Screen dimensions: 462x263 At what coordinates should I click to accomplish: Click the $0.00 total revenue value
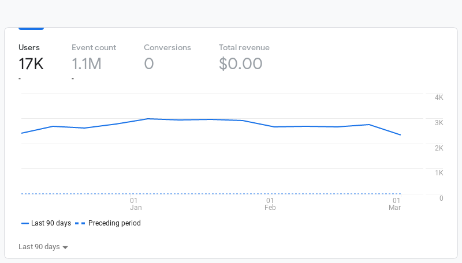click(240, 64)
